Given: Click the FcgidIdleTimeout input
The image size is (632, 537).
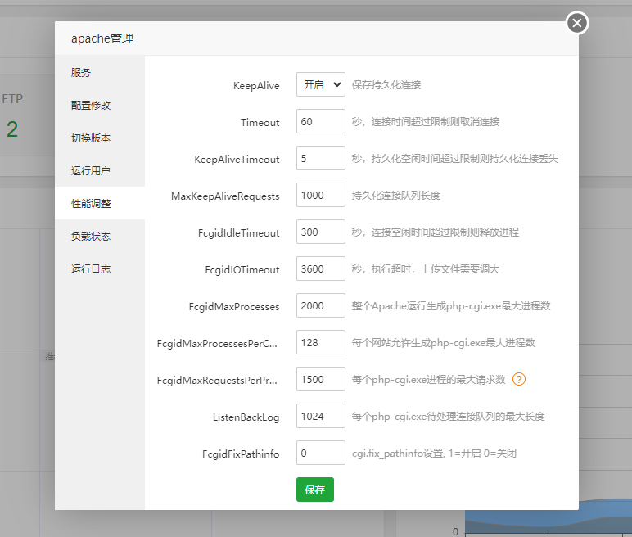Looking at the screenshot, I should (x=320, y=232).
